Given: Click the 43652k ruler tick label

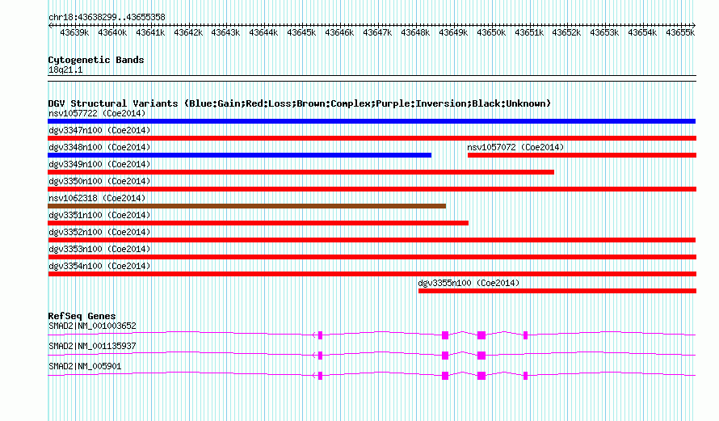Looking at the screenshot, I should coord(566,32).
